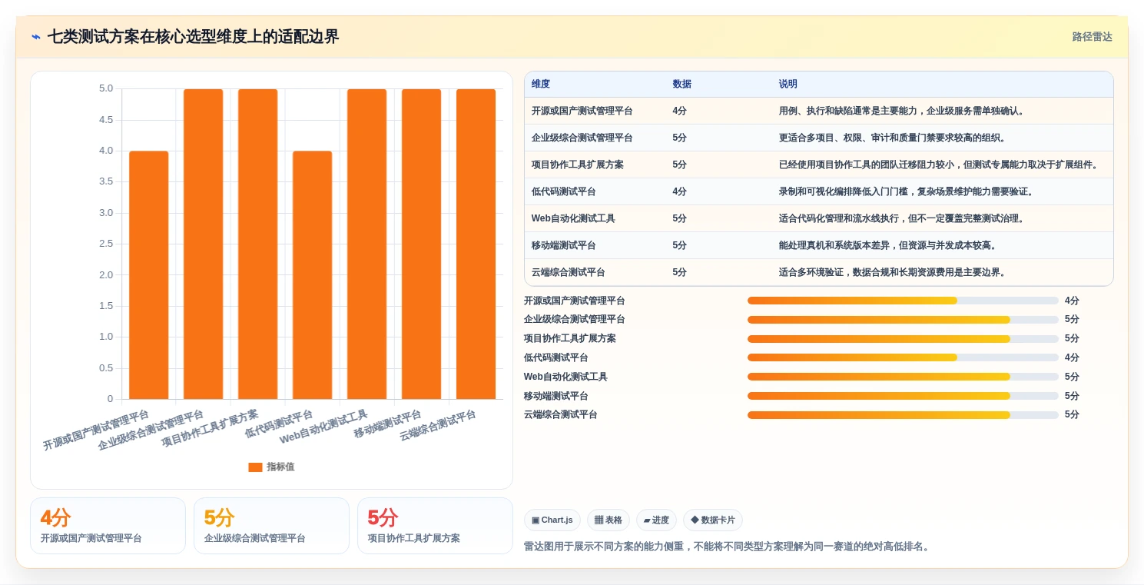The height and width of the screenshot is (585, 1144).
Task: Open the 4分 开源或国产测试管理平台 data card
Action: point(108,526)
